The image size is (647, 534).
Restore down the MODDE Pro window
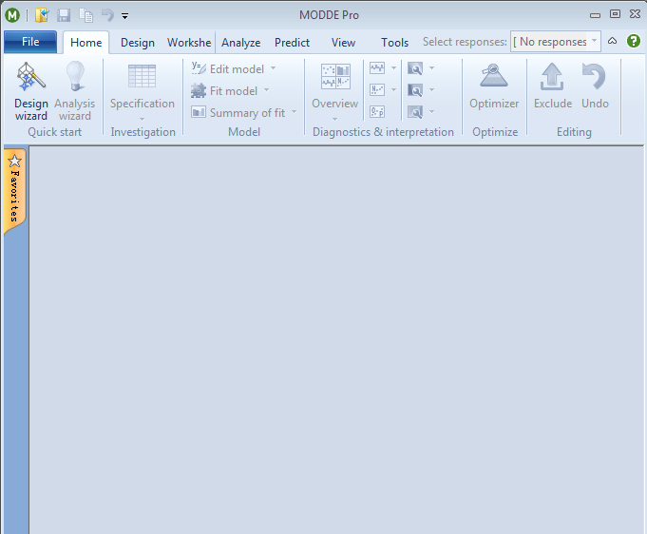point(615,14)
